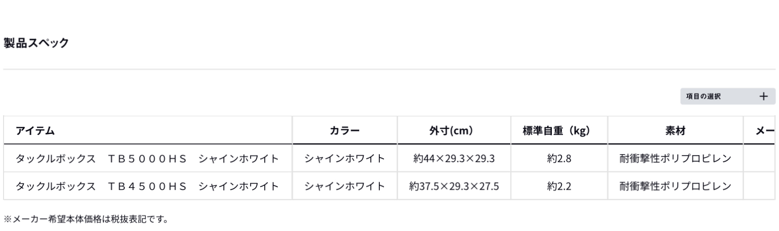Select the カラー column header

click(345, 131)
